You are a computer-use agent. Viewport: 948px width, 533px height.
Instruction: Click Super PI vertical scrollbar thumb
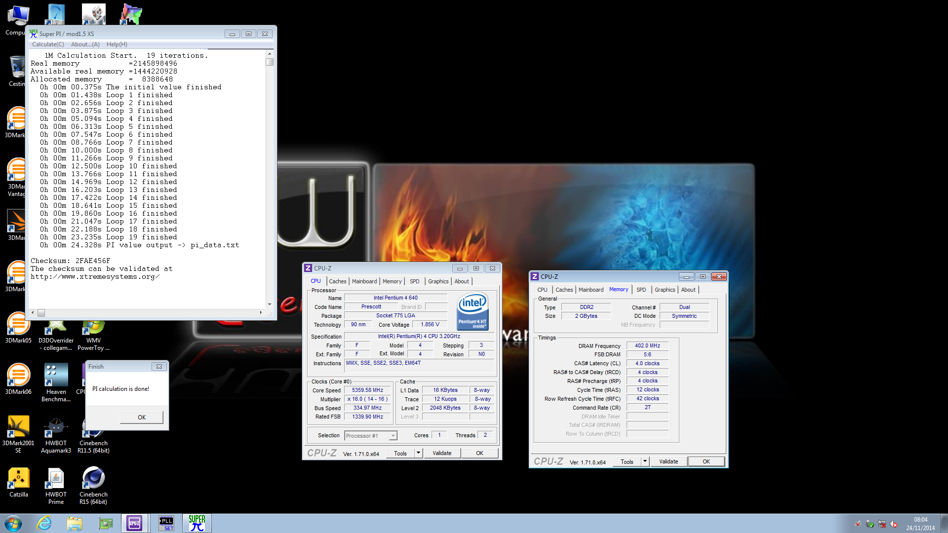[x=270, y=62]
